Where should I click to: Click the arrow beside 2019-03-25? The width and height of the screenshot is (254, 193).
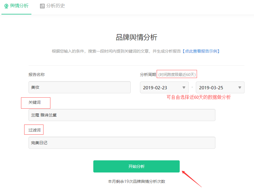point(240,88)
